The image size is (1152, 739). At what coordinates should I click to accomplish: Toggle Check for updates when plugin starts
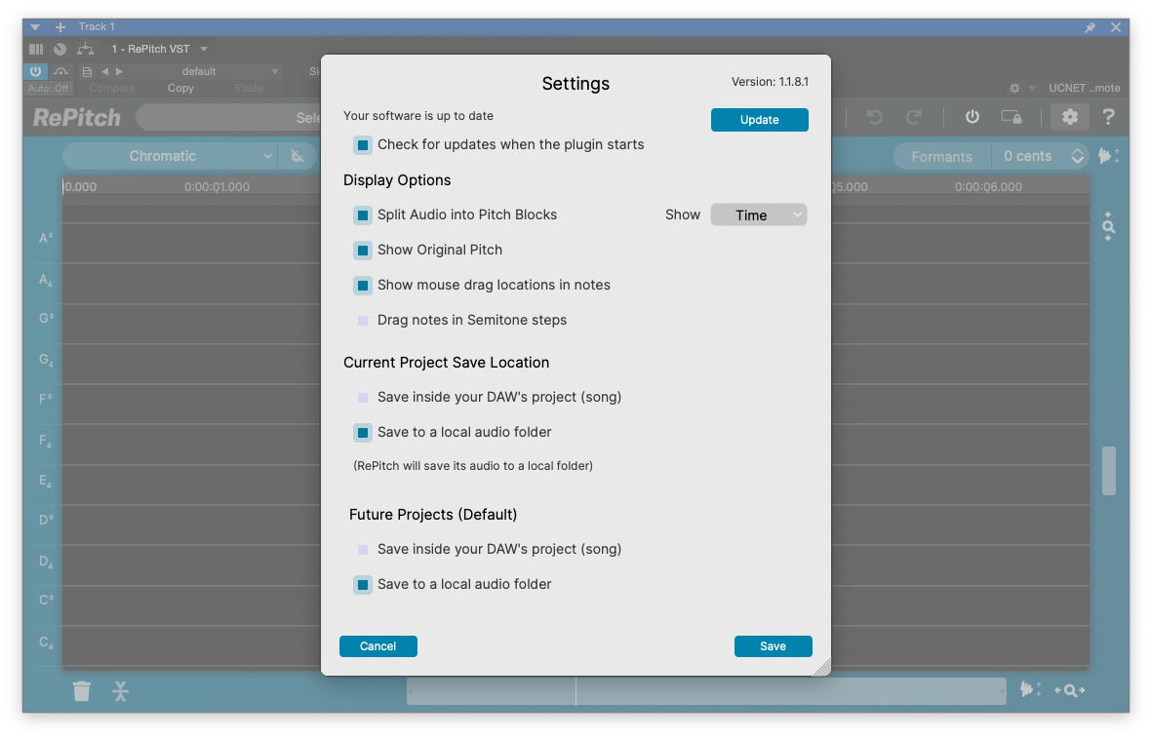pyautogui.click(x=363, y=144)
